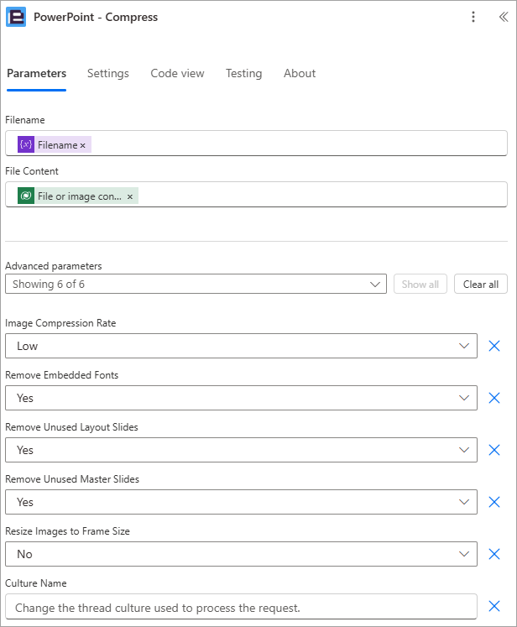Open the Resize Images to Frame Size dropdown
The height and width of the screenshot is (627, 517).
click(241, 554)
